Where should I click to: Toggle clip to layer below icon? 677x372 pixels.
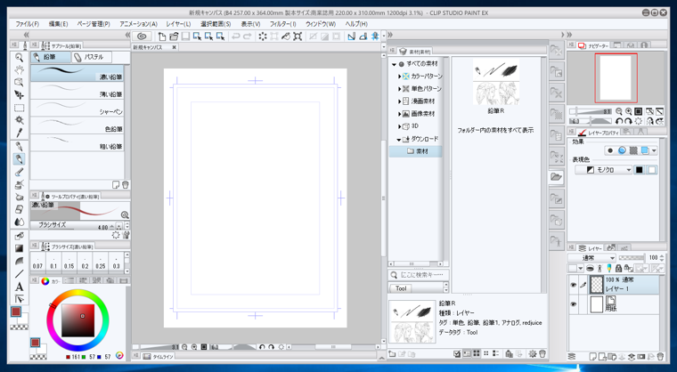[591, 269]
